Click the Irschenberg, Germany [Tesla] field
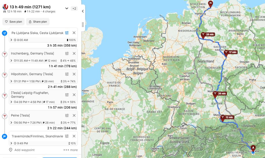Viewport: 265px width, 158px height. tap(33, 53)
